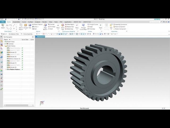Toggle the Extrude (2) feature checkbox
The image size is (170, 128).
pyautogui.click(x=8, y=52)
